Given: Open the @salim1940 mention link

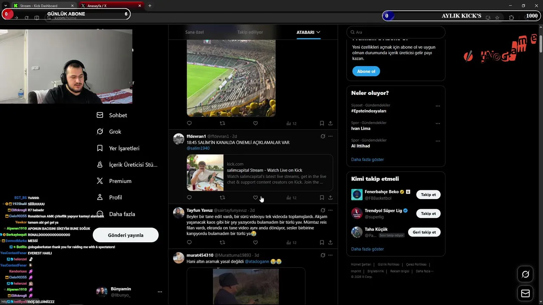Looking at the screenshot, I should click(198, 148).
